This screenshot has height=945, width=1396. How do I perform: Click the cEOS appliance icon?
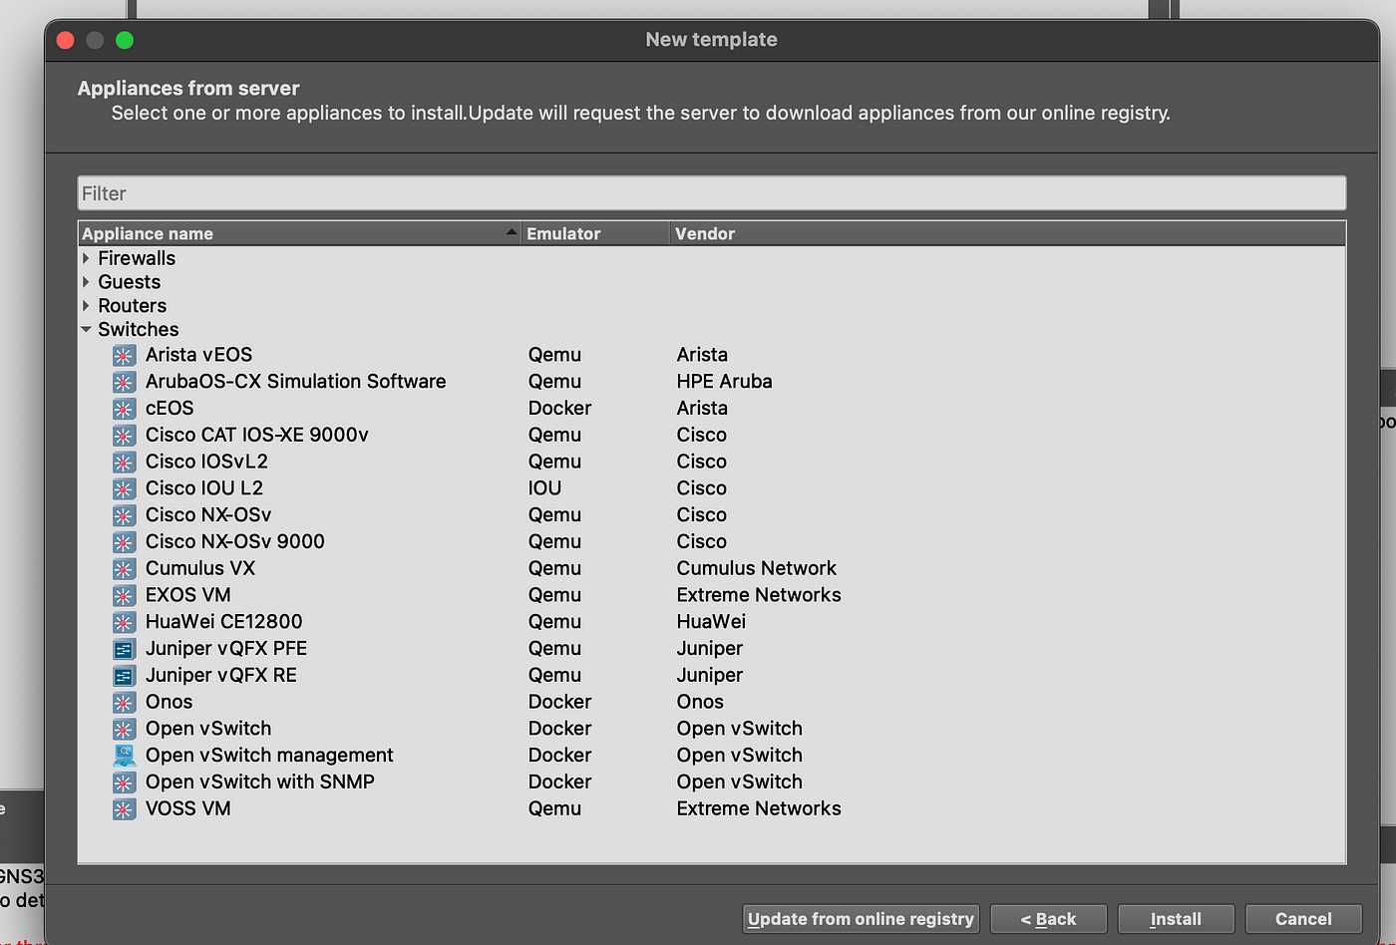click(x=124, y=409)
